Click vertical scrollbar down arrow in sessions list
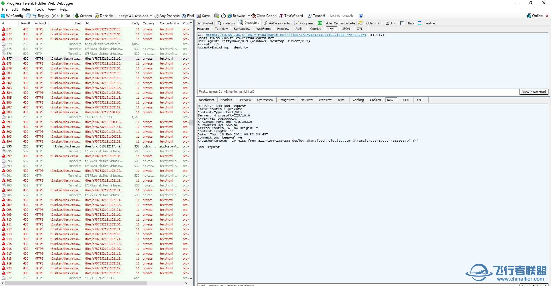 pyautogui.click(x=191, y=278)
